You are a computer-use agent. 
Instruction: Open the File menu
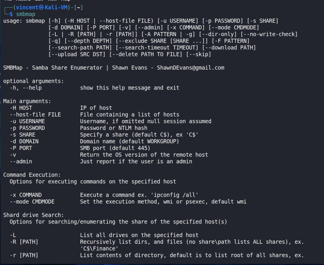pos(8,1)
